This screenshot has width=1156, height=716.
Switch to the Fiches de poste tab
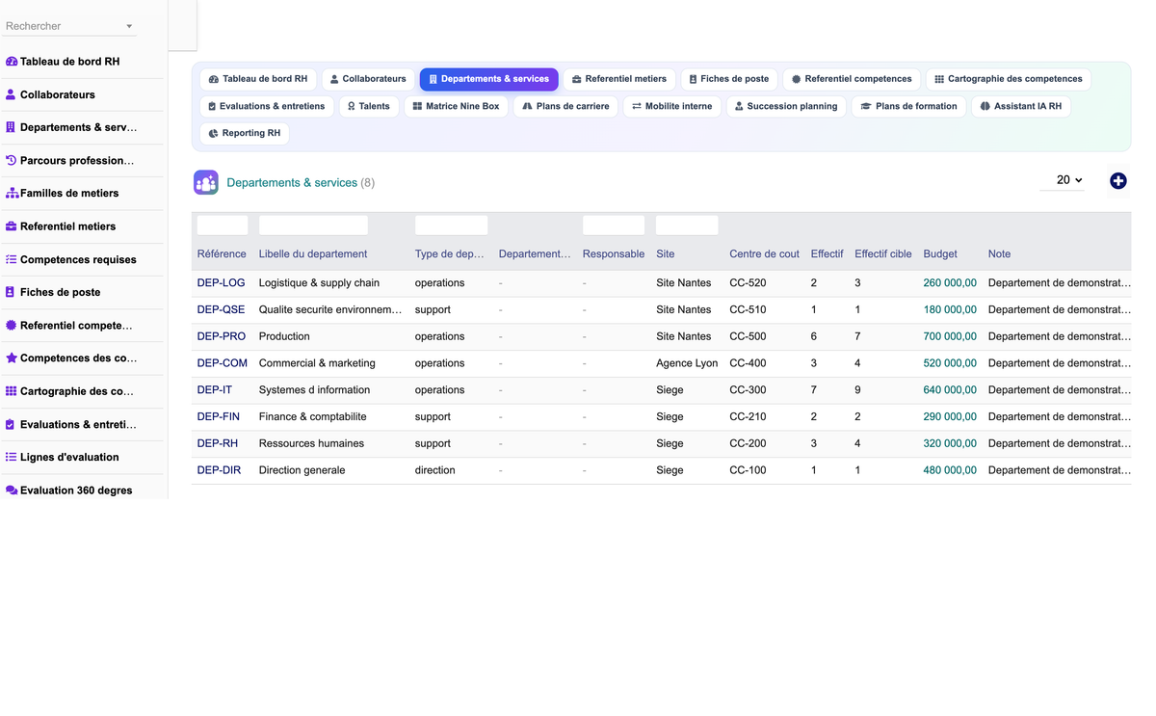click(x=729, y=79)
